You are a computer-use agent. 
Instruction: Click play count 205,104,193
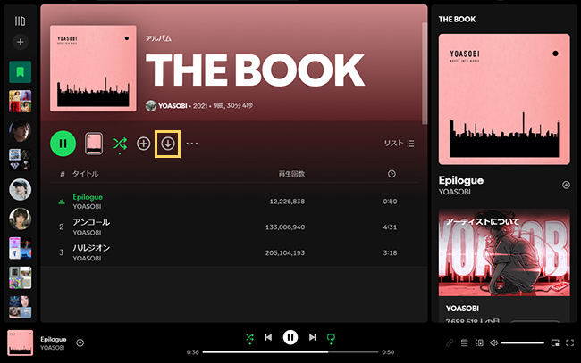285,252
